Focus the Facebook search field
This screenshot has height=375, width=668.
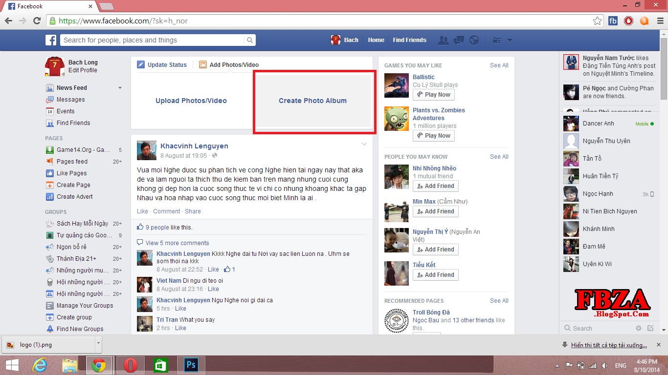[x=153, y=40]
